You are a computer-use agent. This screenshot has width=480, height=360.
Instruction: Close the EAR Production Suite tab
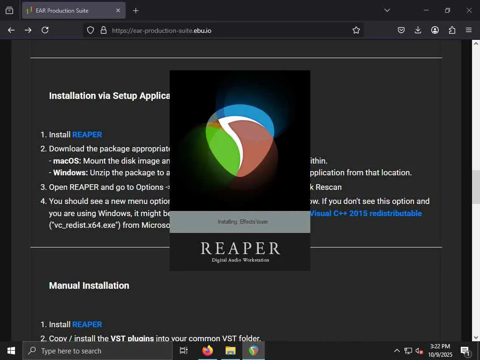click(118, 10)
